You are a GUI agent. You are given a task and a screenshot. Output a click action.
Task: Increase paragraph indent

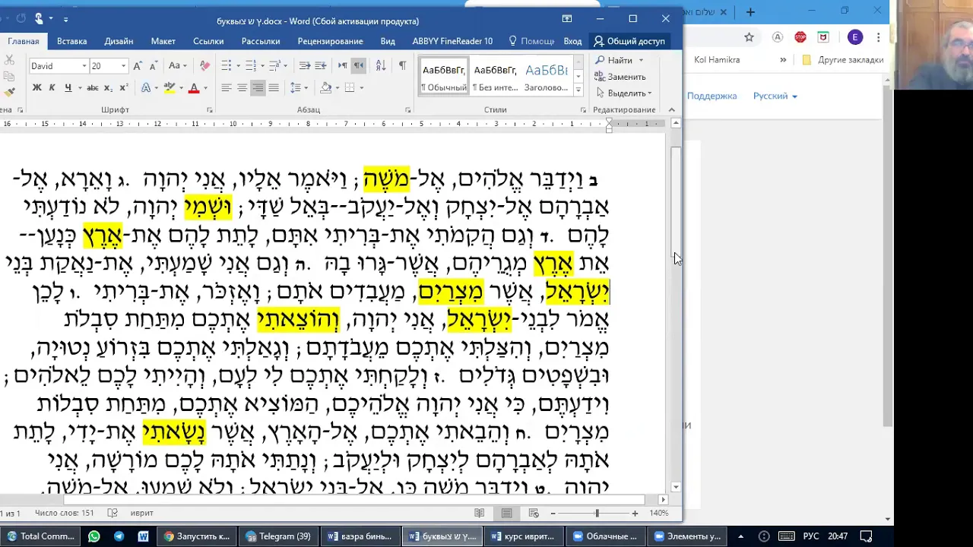[x=321, y=66]
